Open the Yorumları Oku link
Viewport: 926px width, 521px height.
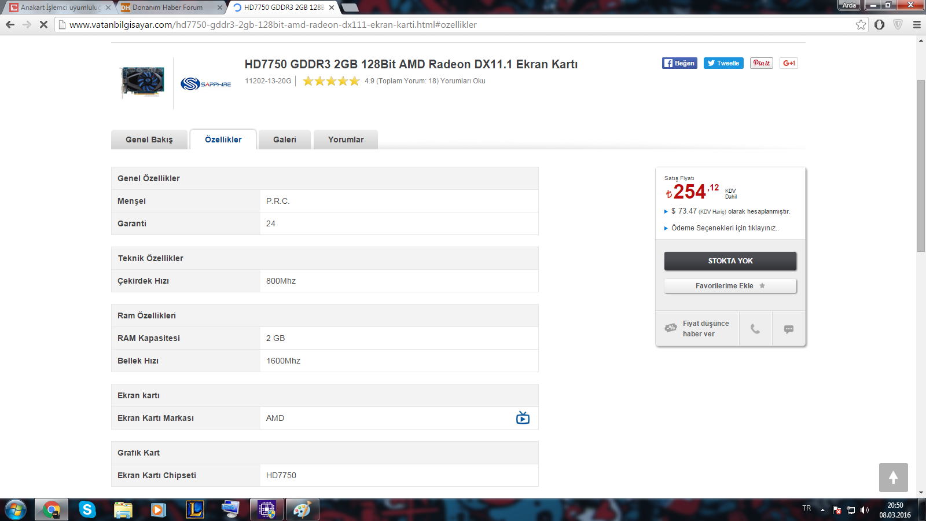tap(463, 81)
